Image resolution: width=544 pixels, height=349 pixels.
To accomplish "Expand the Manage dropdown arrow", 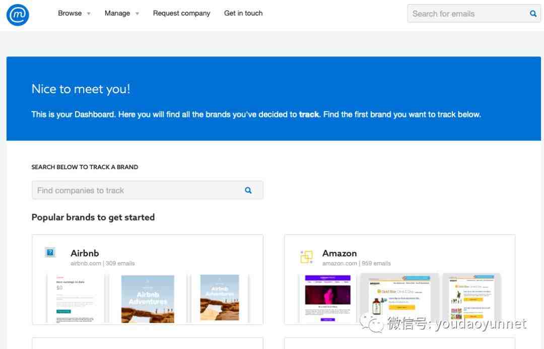I will (138, 14).
